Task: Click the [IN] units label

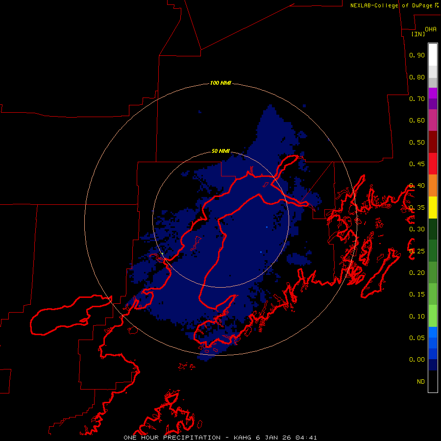Action: 418,34
